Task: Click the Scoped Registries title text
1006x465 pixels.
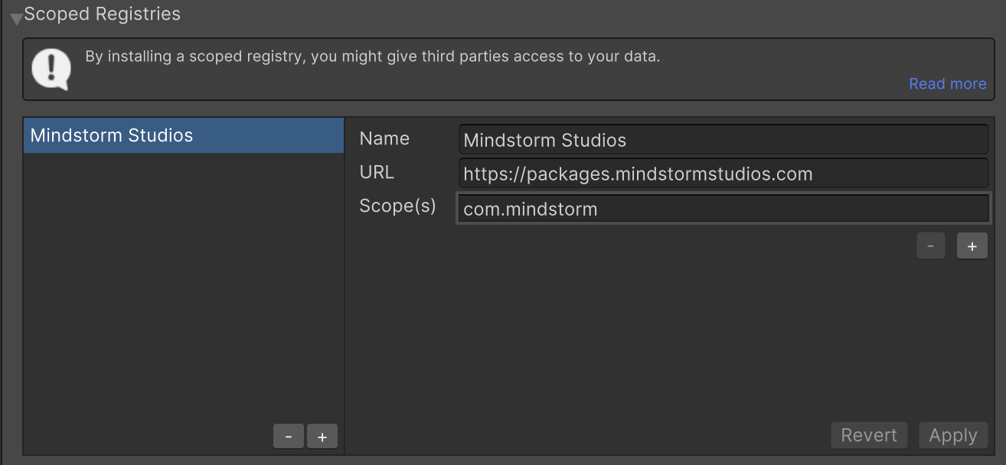Action: point(102,13)
